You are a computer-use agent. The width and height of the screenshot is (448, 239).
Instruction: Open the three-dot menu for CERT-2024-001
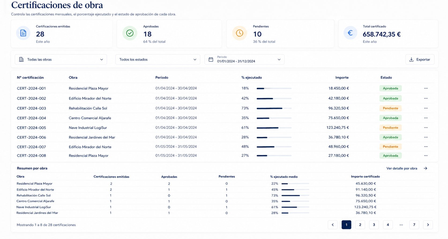426,88
